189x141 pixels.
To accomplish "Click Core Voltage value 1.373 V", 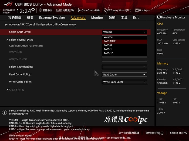I will tap(176, 44).
